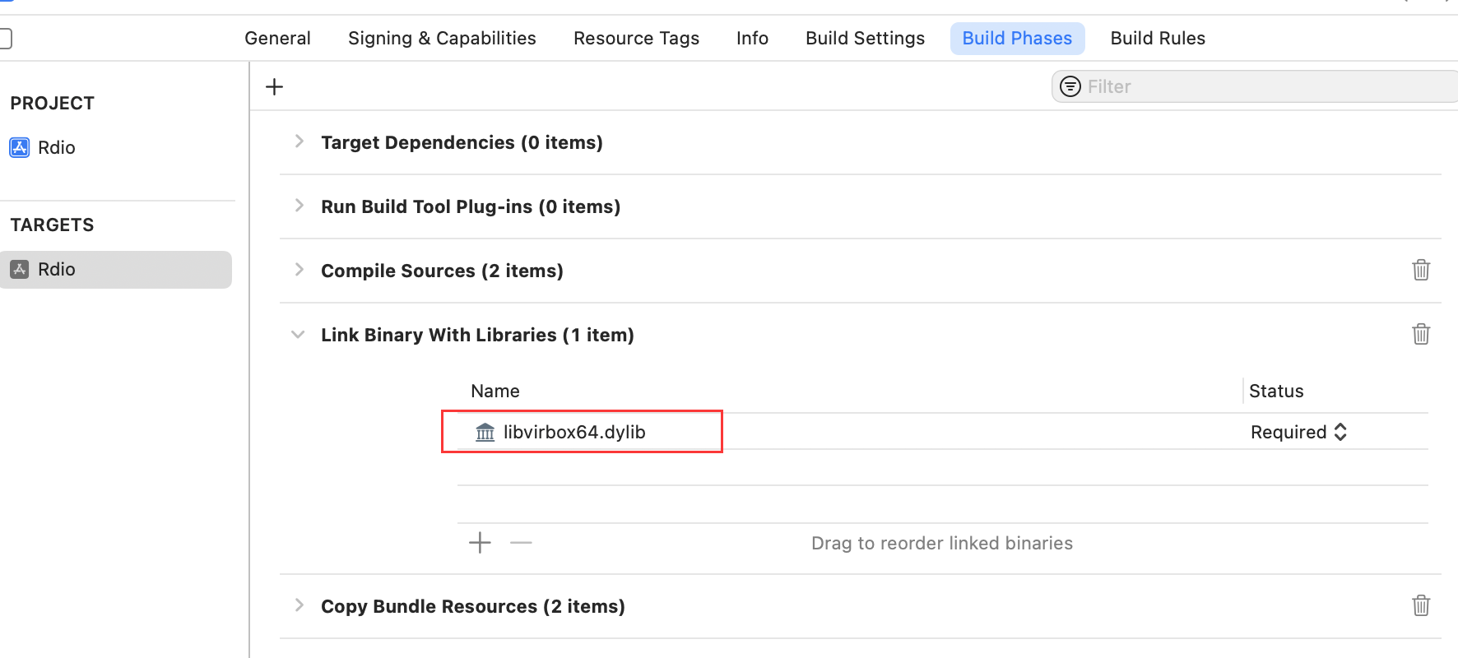1458x658 pixels.
Task: Expand Copy Bundle Resources section
Action: (x=299, y=605)
